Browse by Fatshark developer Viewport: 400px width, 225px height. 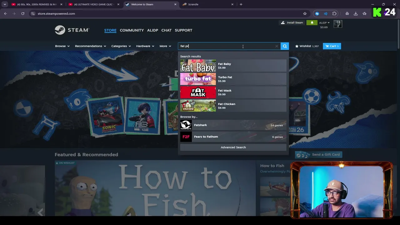(233, 125)
